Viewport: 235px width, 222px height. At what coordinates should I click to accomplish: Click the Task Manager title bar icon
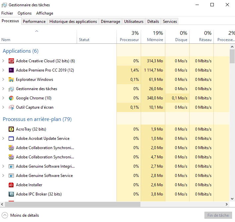coord(4,5)
